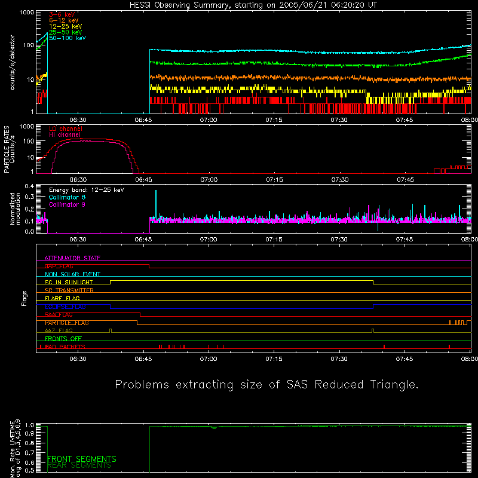Click the 07:15 tick under the flags plot
Screen dimensions: 478x478
[274, 359]
